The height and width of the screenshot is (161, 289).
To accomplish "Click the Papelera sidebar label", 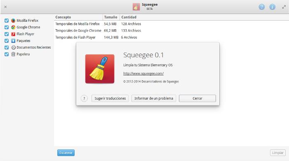I will tap(23, 54).
